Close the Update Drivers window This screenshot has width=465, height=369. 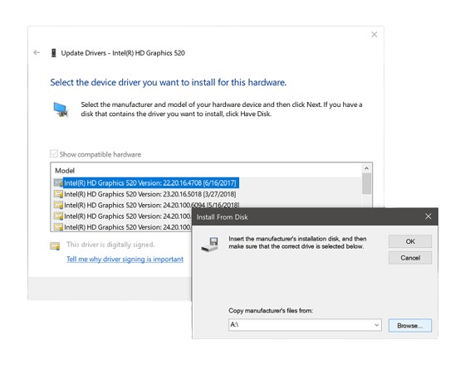374,35
